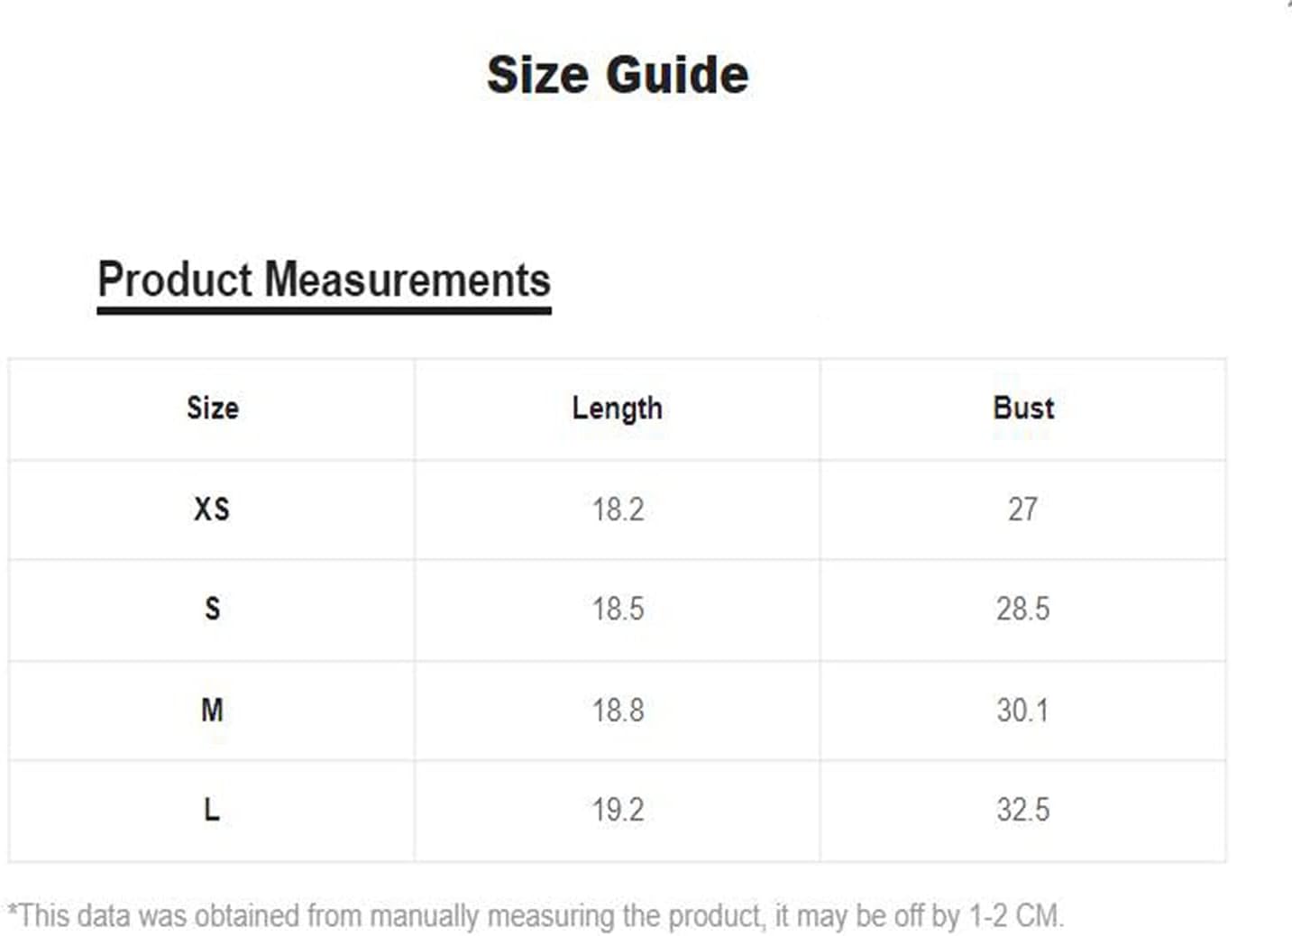Click the Bust column header
1292x936 pixels.
[1023, 408]
